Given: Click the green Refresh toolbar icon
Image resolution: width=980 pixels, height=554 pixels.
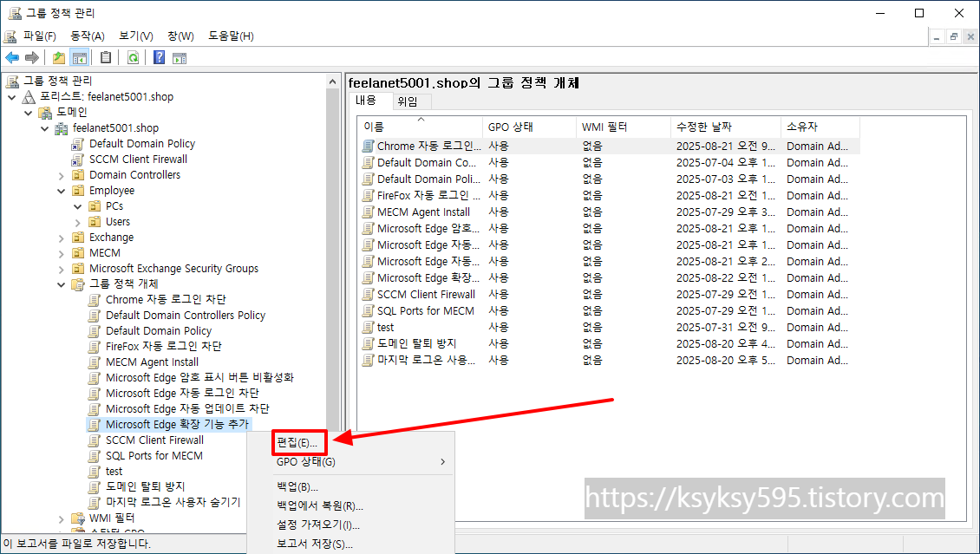Looking at the screenshot, I should pos(133,58).
